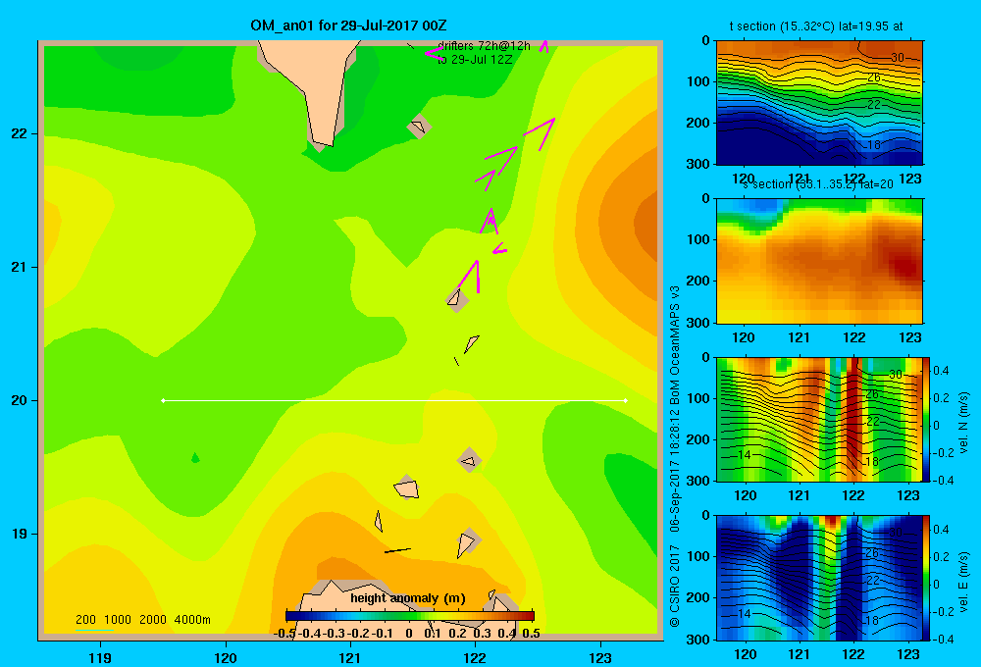
Task: Click depth label 200 on vel. E panel
Action: 698,597
